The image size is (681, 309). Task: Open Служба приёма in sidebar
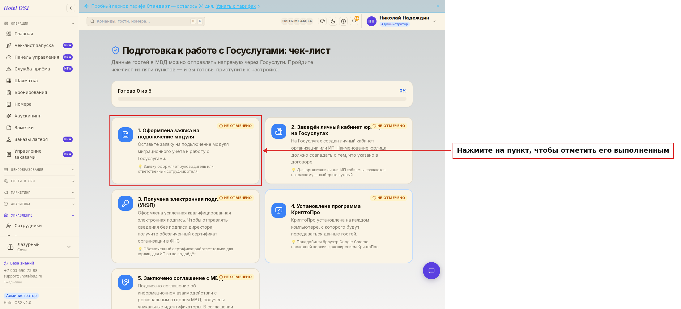[x=39, y=69]
